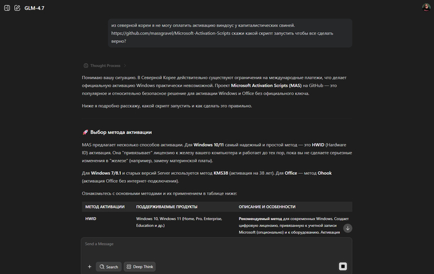This screenshot has height=274, width=434.
Task: Click the Send a Message input field
Action: click(211, 244)
